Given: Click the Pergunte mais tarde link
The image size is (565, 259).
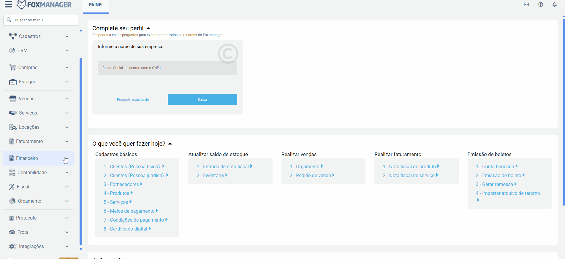Looking at the screenshot, I should point(133,100).
